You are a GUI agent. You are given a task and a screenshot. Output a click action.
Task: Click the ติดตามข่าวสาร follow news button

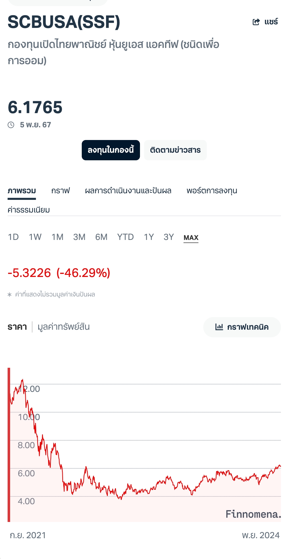[175, 150]
